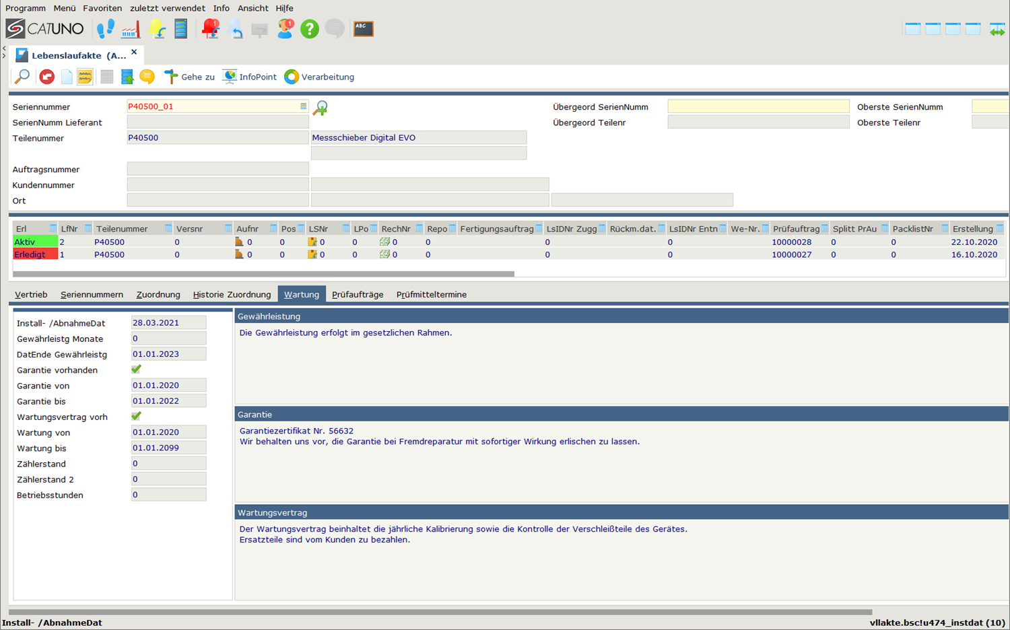Viewport: 1010px width, 630px height.
Task: Click the footsteps icon in main toolbar
Action: point(106,29)
